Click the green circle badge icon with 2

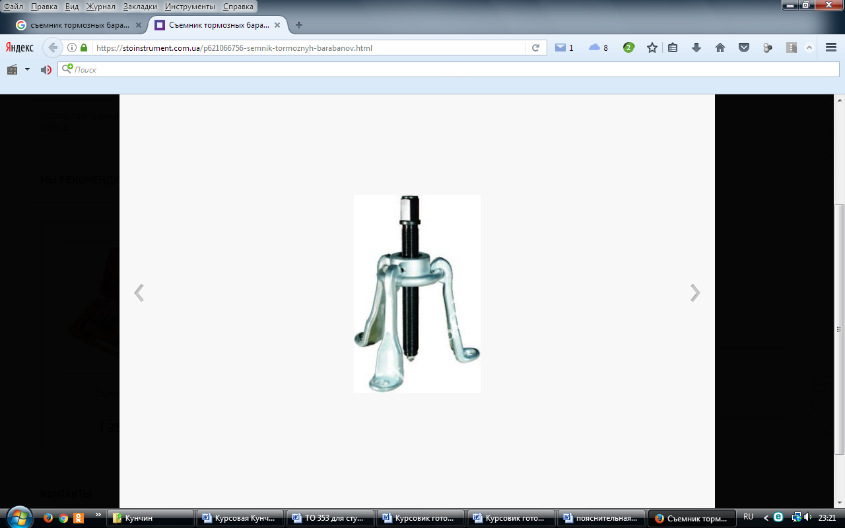click(x=628, y=48)
